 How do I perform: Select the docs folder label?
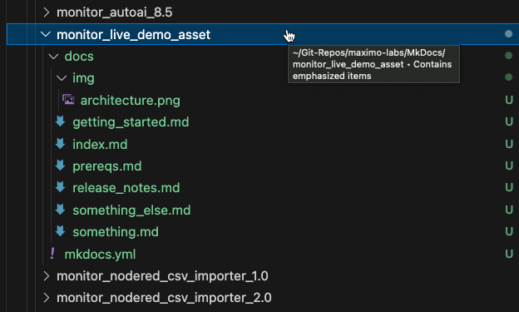pyautogui.click(x=79, y=57)
